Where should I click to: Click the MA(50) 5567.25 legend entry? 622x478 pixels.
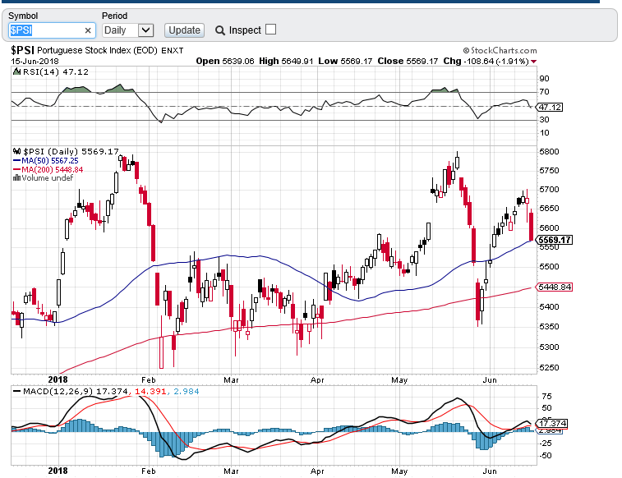[46, 160]
